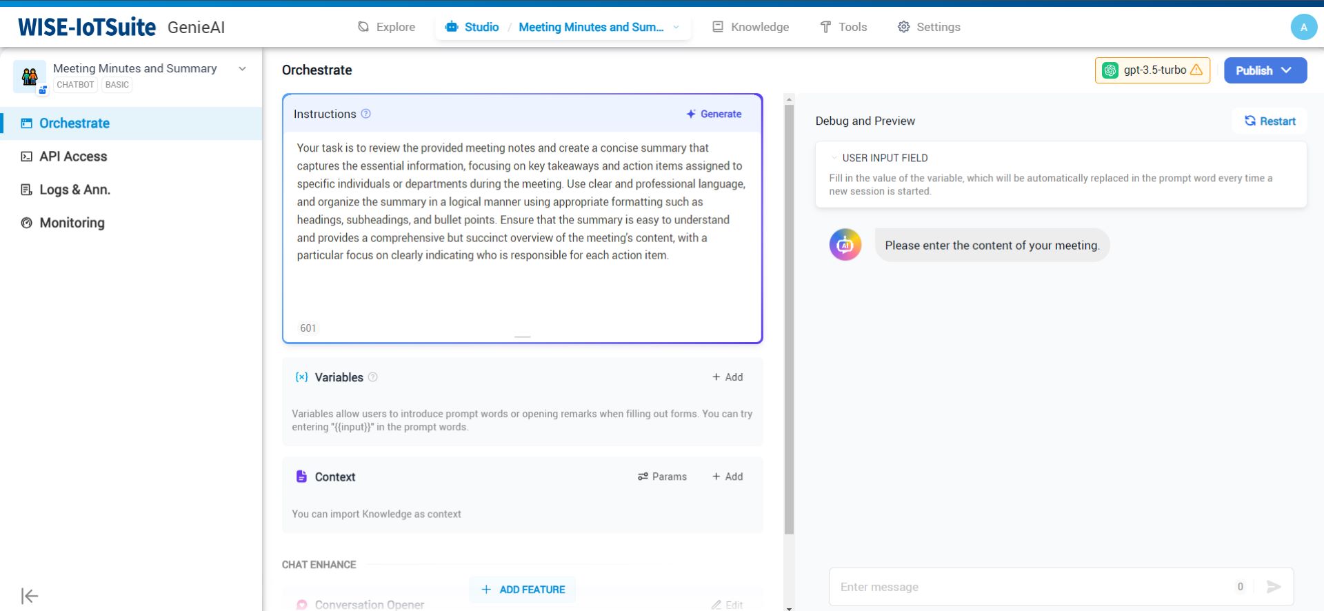Click the Variables braces icon
Screen dimensions: 1324x611
(301, 377)
